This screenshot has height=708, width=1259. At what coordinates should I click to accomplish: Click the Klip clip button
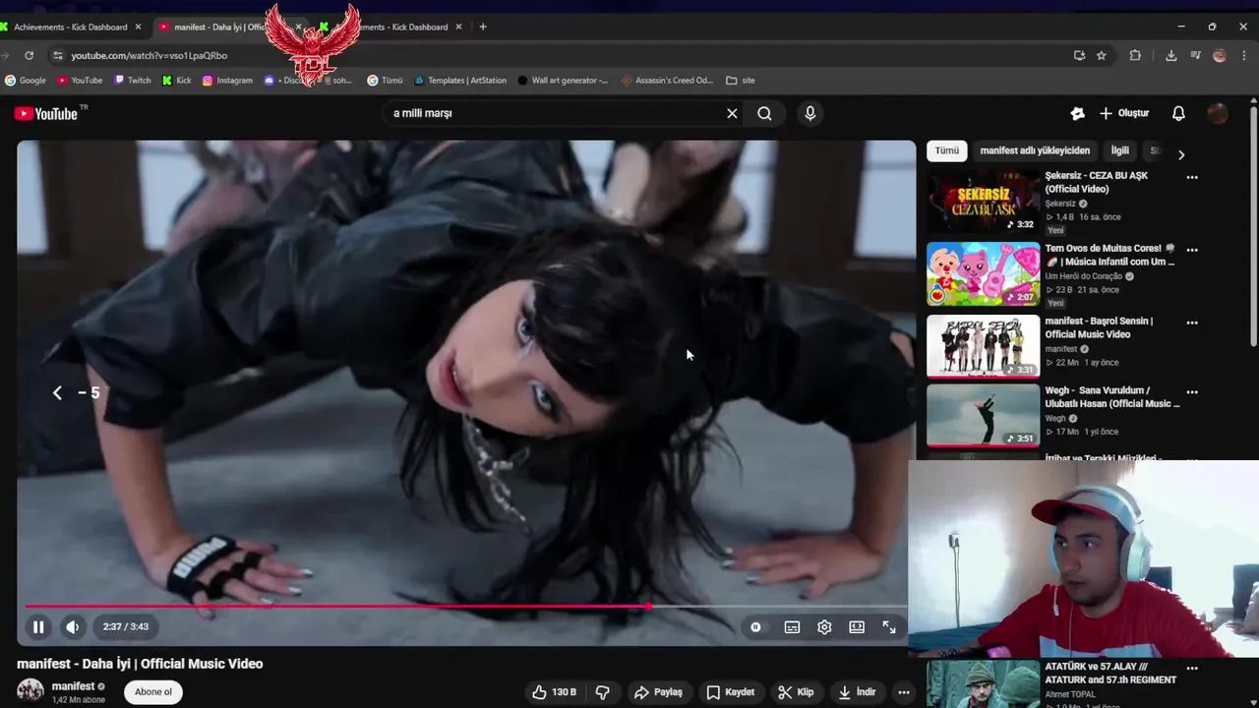coord(796,692)
